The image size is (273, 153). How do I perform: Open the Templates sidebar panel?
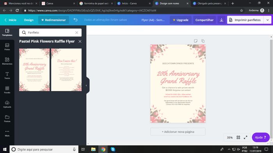pyautogui.click(x=7, y=33)
